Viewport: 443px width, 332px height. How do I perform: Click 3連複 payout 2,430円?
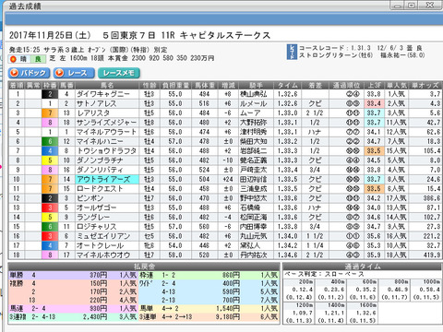pos(95,316)
